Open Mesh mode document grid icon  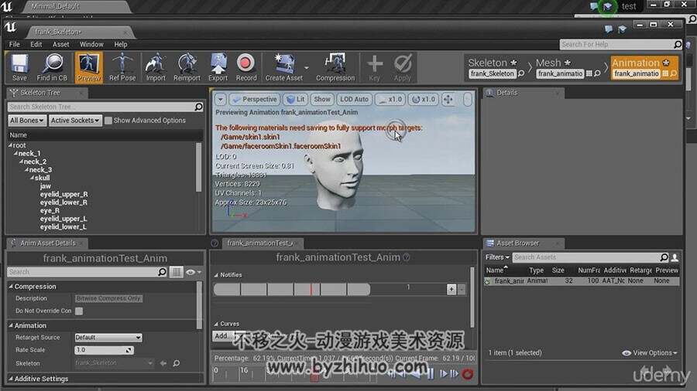[589, 73]
